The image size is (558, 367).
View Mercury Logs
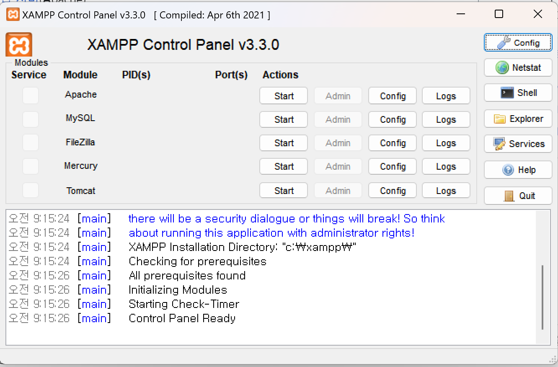click(x=446, y=166)
